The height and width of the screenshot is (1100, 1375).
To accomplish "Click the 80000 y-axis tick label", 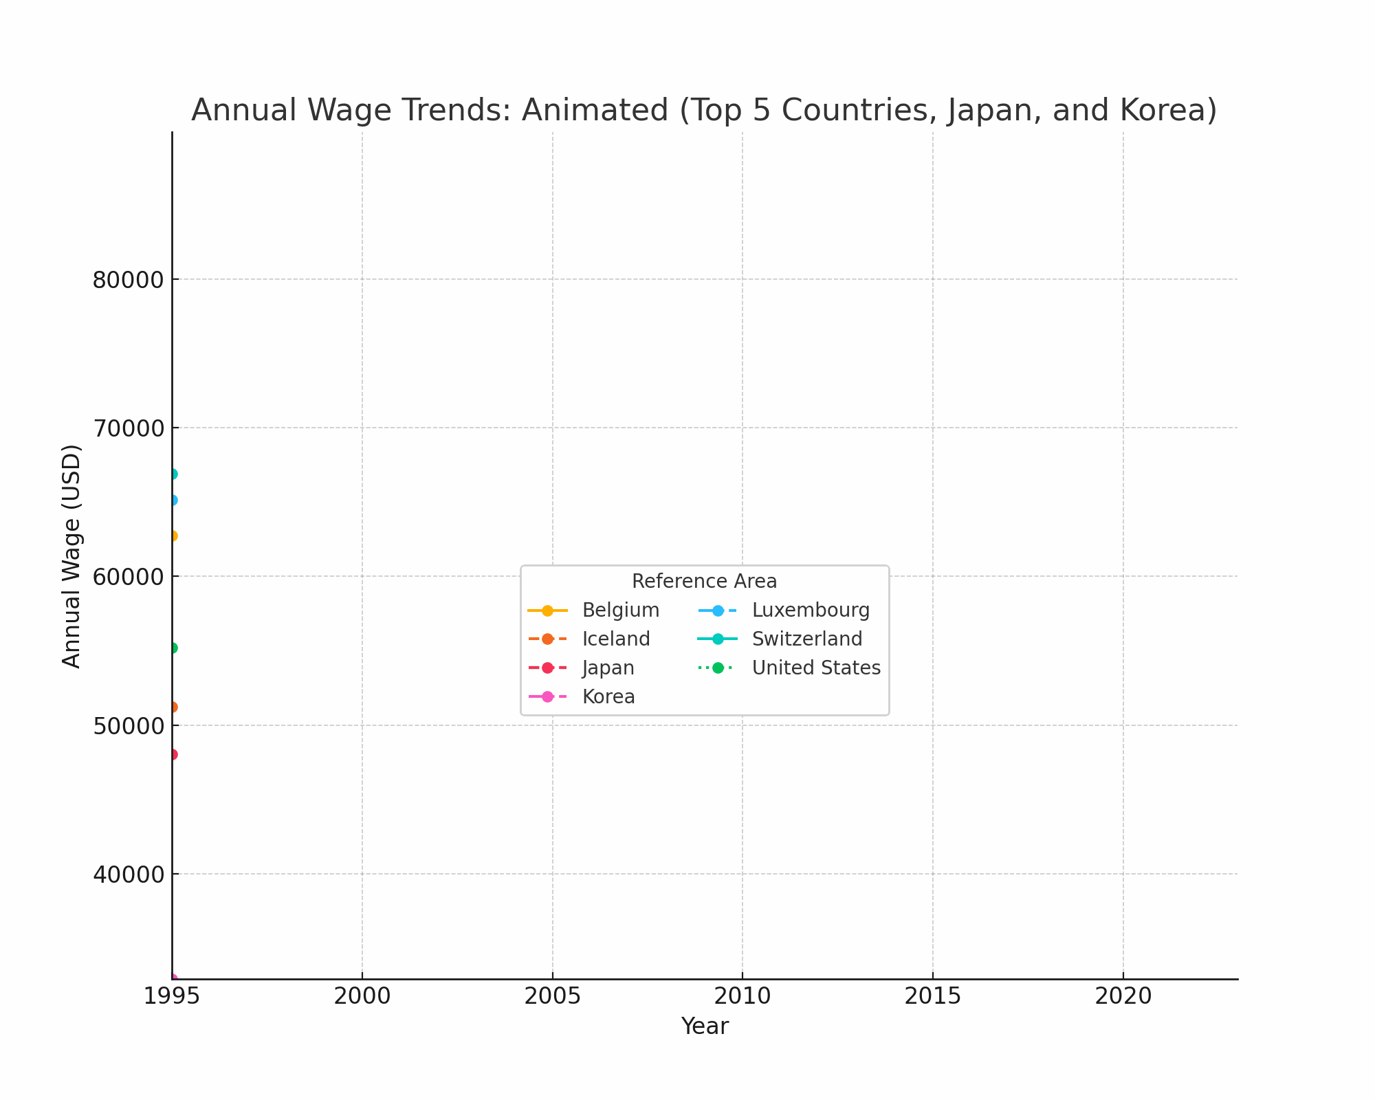I will pos(128,280).
